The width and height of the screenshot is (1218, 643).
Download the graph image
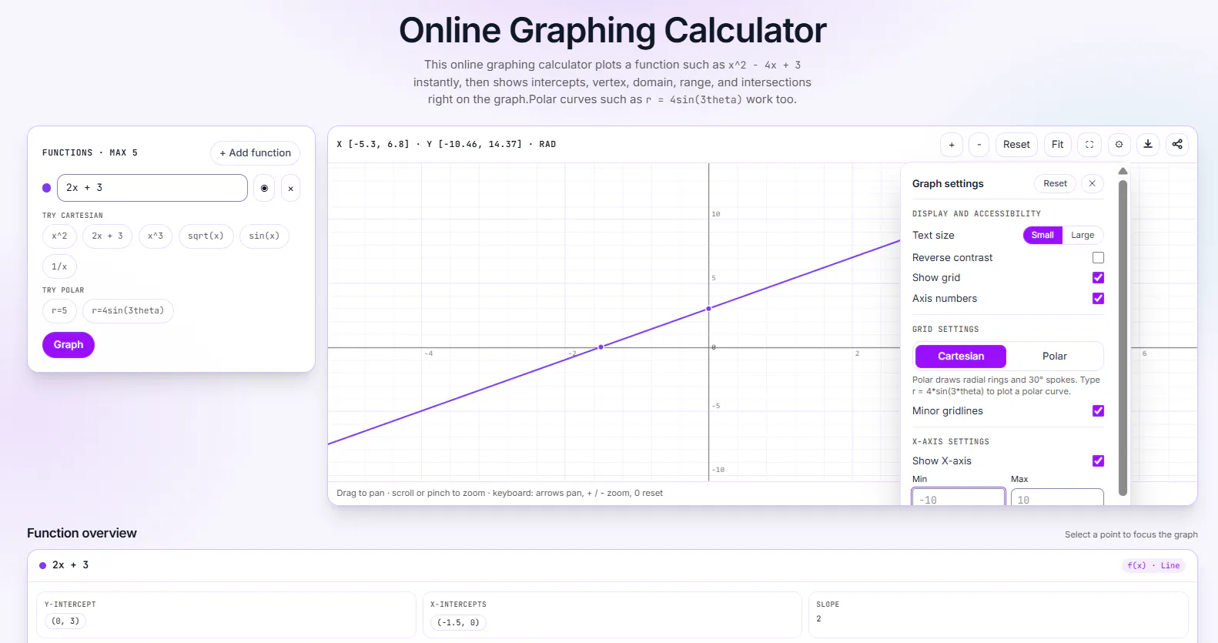[x=1148, y=145]
